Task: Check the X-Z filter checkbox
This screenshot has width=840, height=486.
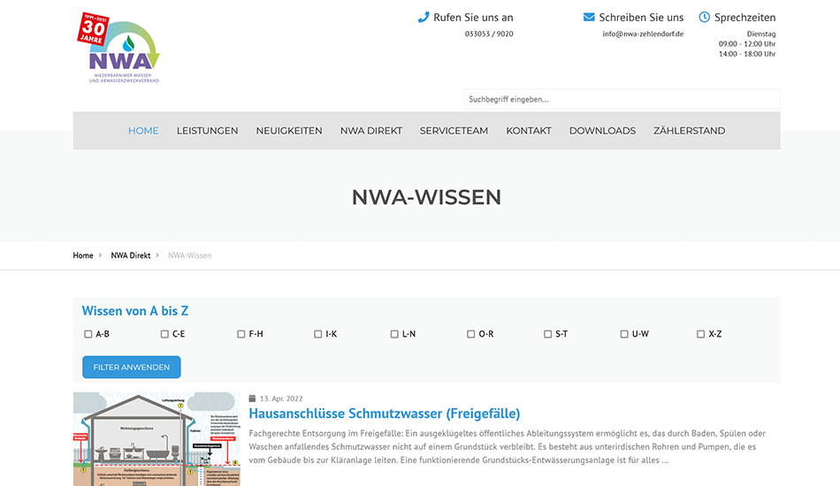Action: [701, 334]
